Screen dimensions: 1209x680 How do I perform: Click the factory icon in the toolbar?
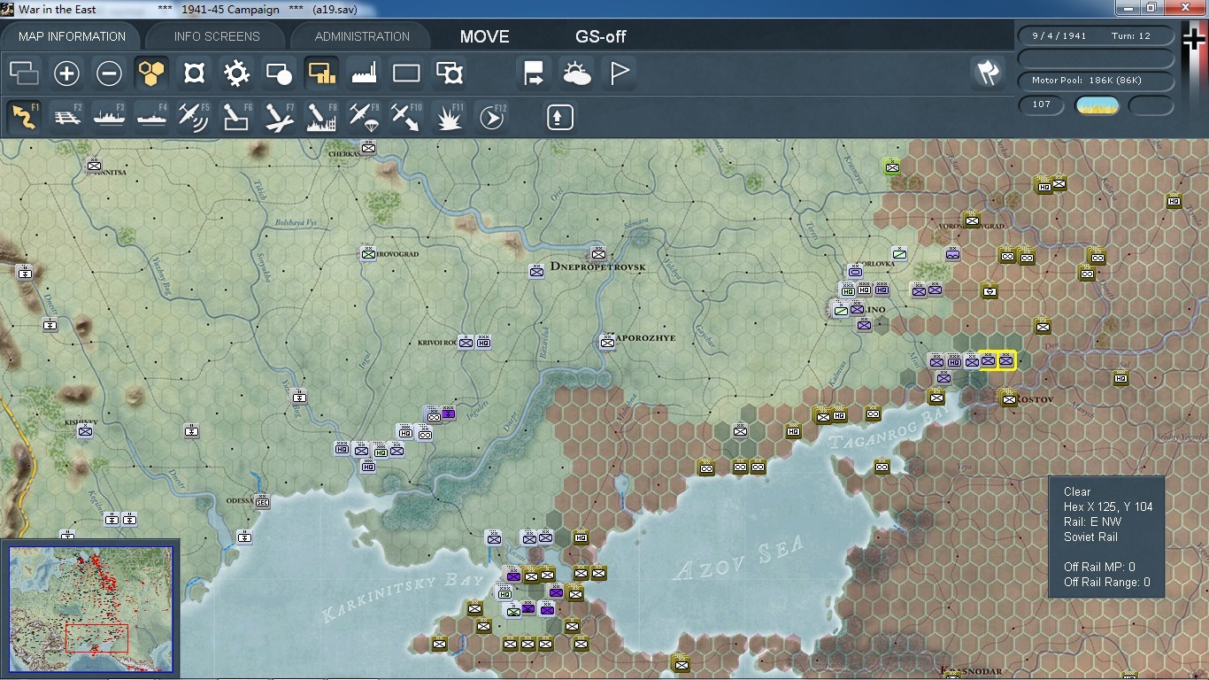(364, 73)
